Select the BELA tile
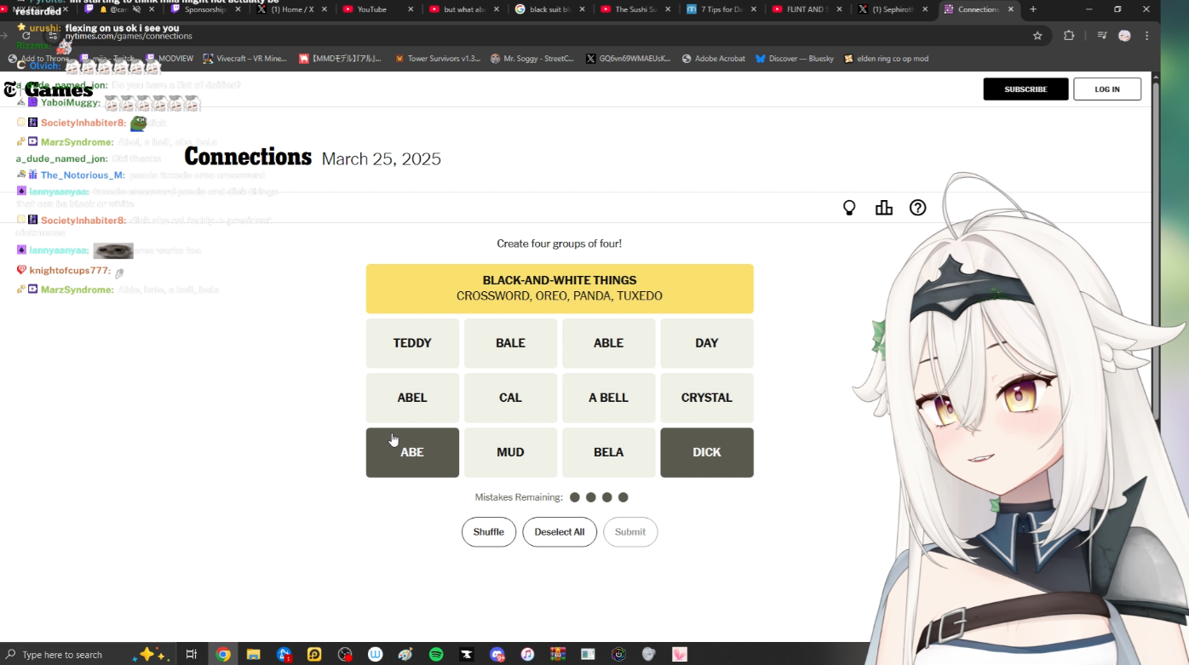 pos(609,452)
